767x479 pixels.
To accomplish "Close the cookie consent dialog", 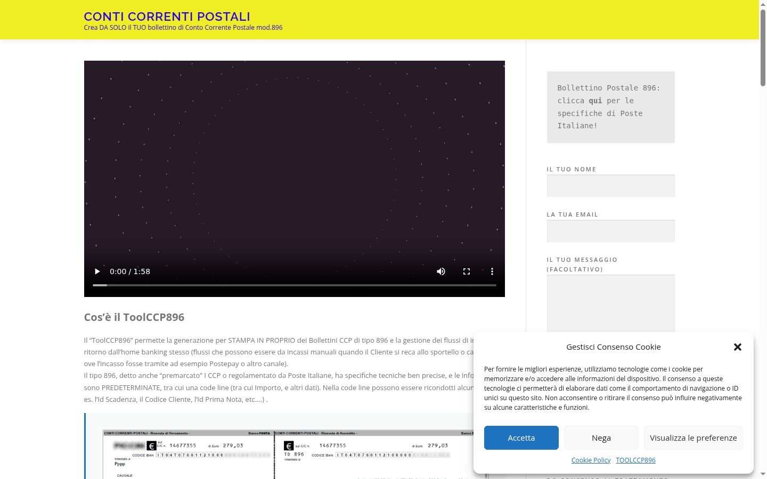I will click(738, 347).
